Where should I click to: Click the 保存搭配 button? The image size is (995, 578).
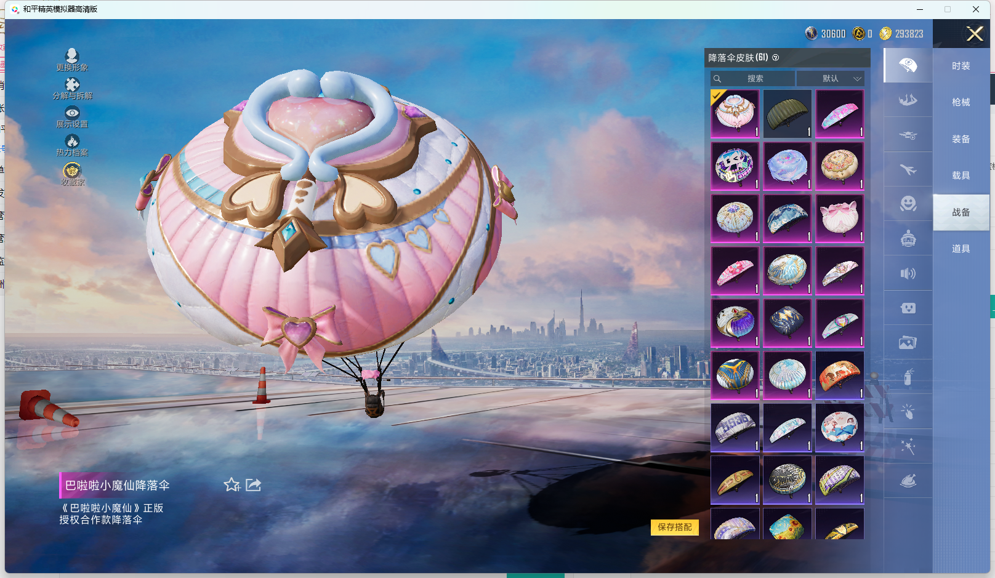click(x=674, y=527)
